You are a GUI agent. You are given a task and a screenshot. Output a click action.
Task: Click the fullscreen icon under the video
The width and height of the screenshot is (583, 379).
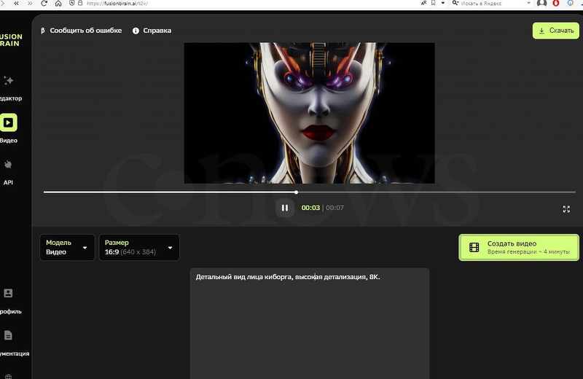pyautogui.click(x=566, y=208)
